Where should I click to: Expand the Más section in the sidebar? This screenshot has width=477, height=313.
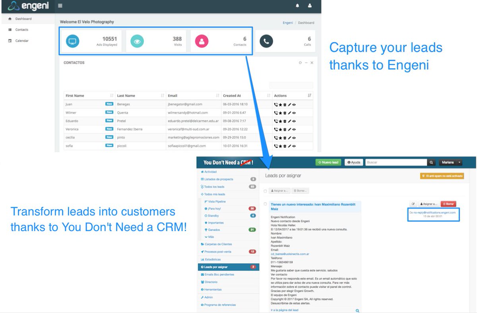209,237
